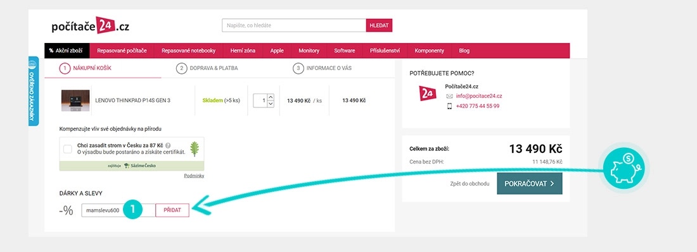Go to Herní zóna
Image resolution: width=697 pixels, height=252 pixels.
point(243,51)
